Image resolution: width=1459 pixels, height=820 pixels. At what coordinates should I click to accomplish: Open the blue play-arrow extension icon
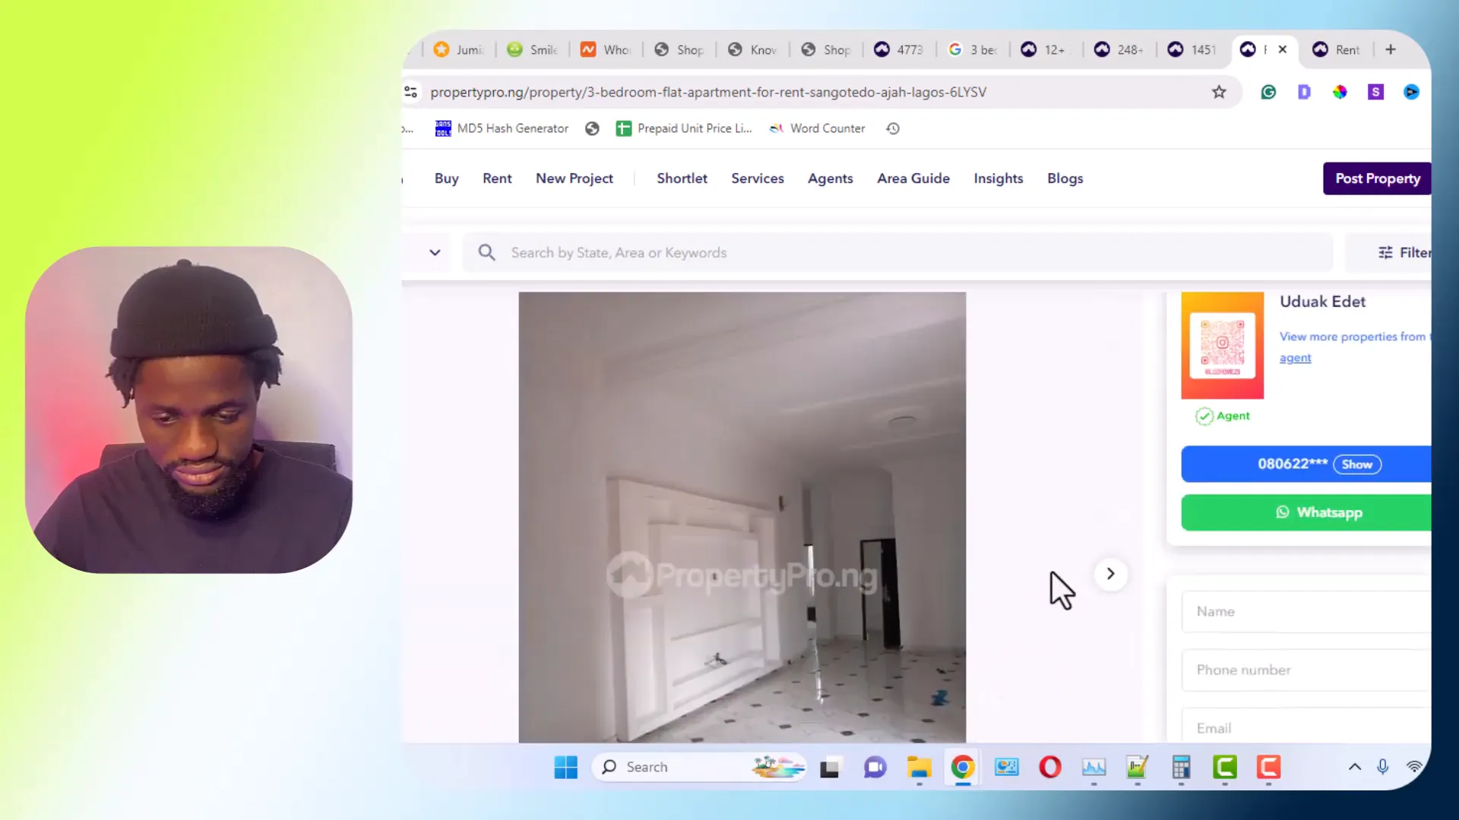[1411, 92]
